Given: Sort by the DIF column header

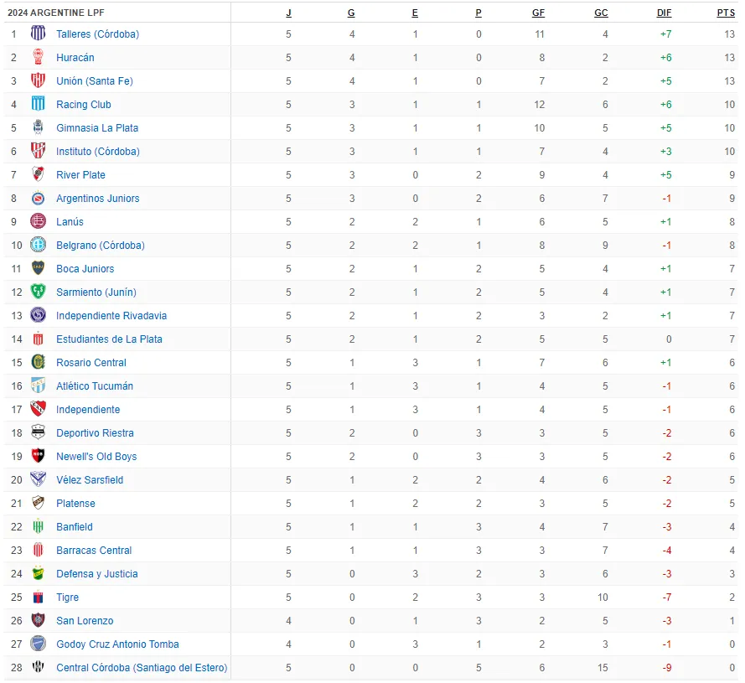Looking at the screenshot, I should (664, 13).
